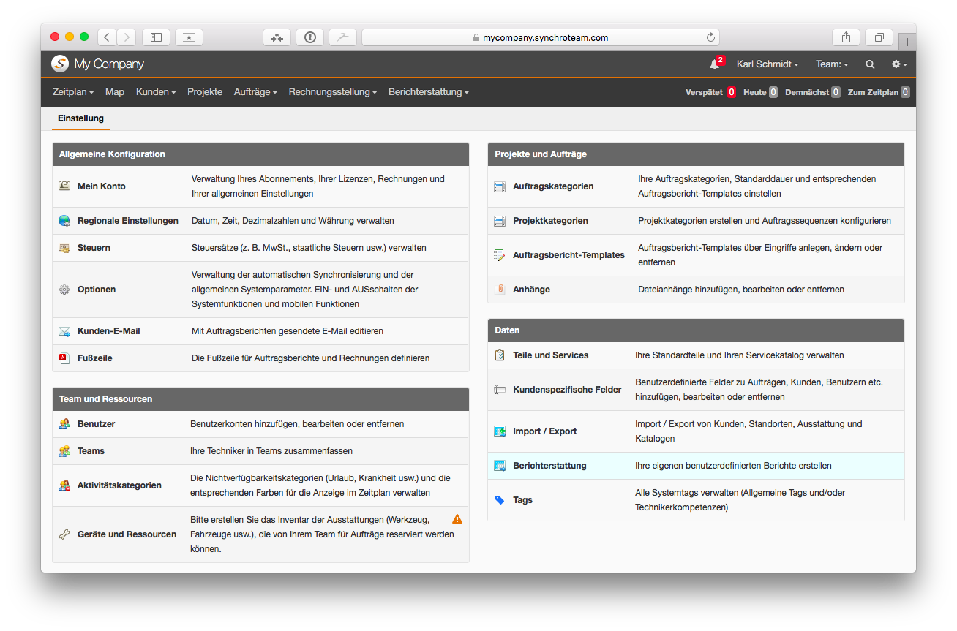Click the Projektkategorien row icon
Image resolution: width=957 pixels, height=631 pixels.
(500, 221)
